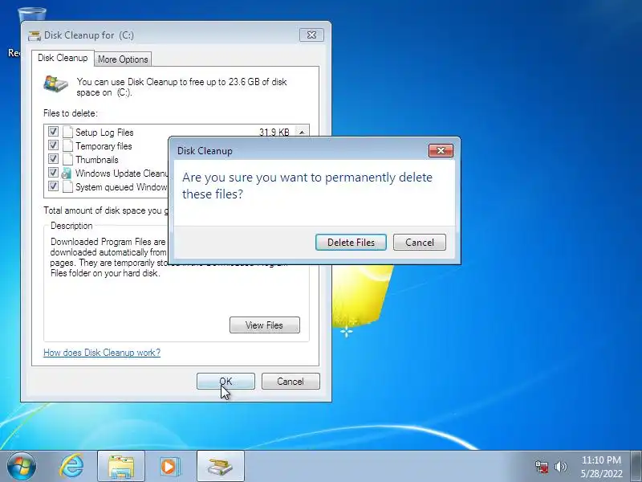
Task: Select the Temporary files row text
Action: tap(104, 146)
